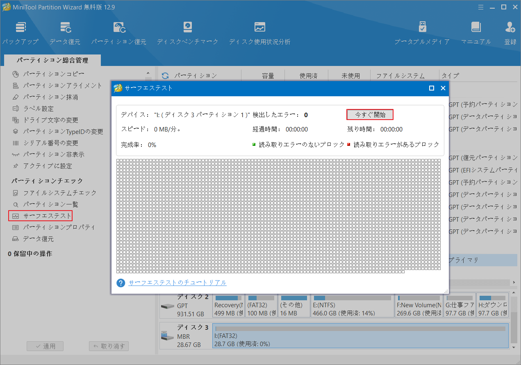Sort by Capacity (容量) column header
Image resolution: width=521 pixels, height=365 pixels.
(268, 76)
